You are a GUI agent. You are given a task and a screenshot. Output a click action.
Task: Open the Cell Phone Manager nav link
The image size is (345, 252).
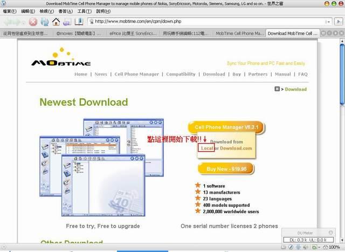[x=136, y=74]
